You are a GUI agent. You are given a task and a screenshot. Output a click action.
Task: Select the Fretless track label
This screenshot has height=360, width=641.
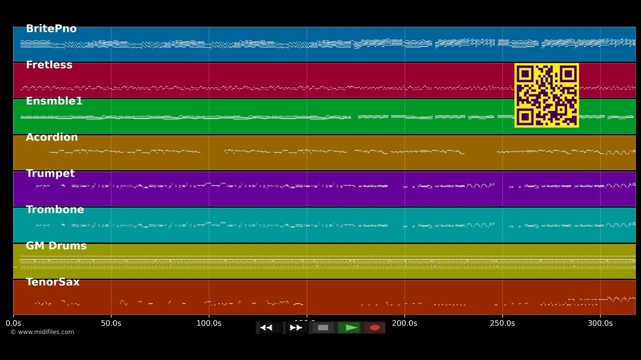49,65
